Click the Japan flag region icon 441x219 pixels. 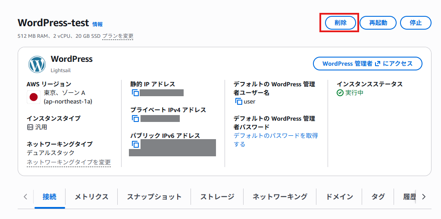pos(34,97)
